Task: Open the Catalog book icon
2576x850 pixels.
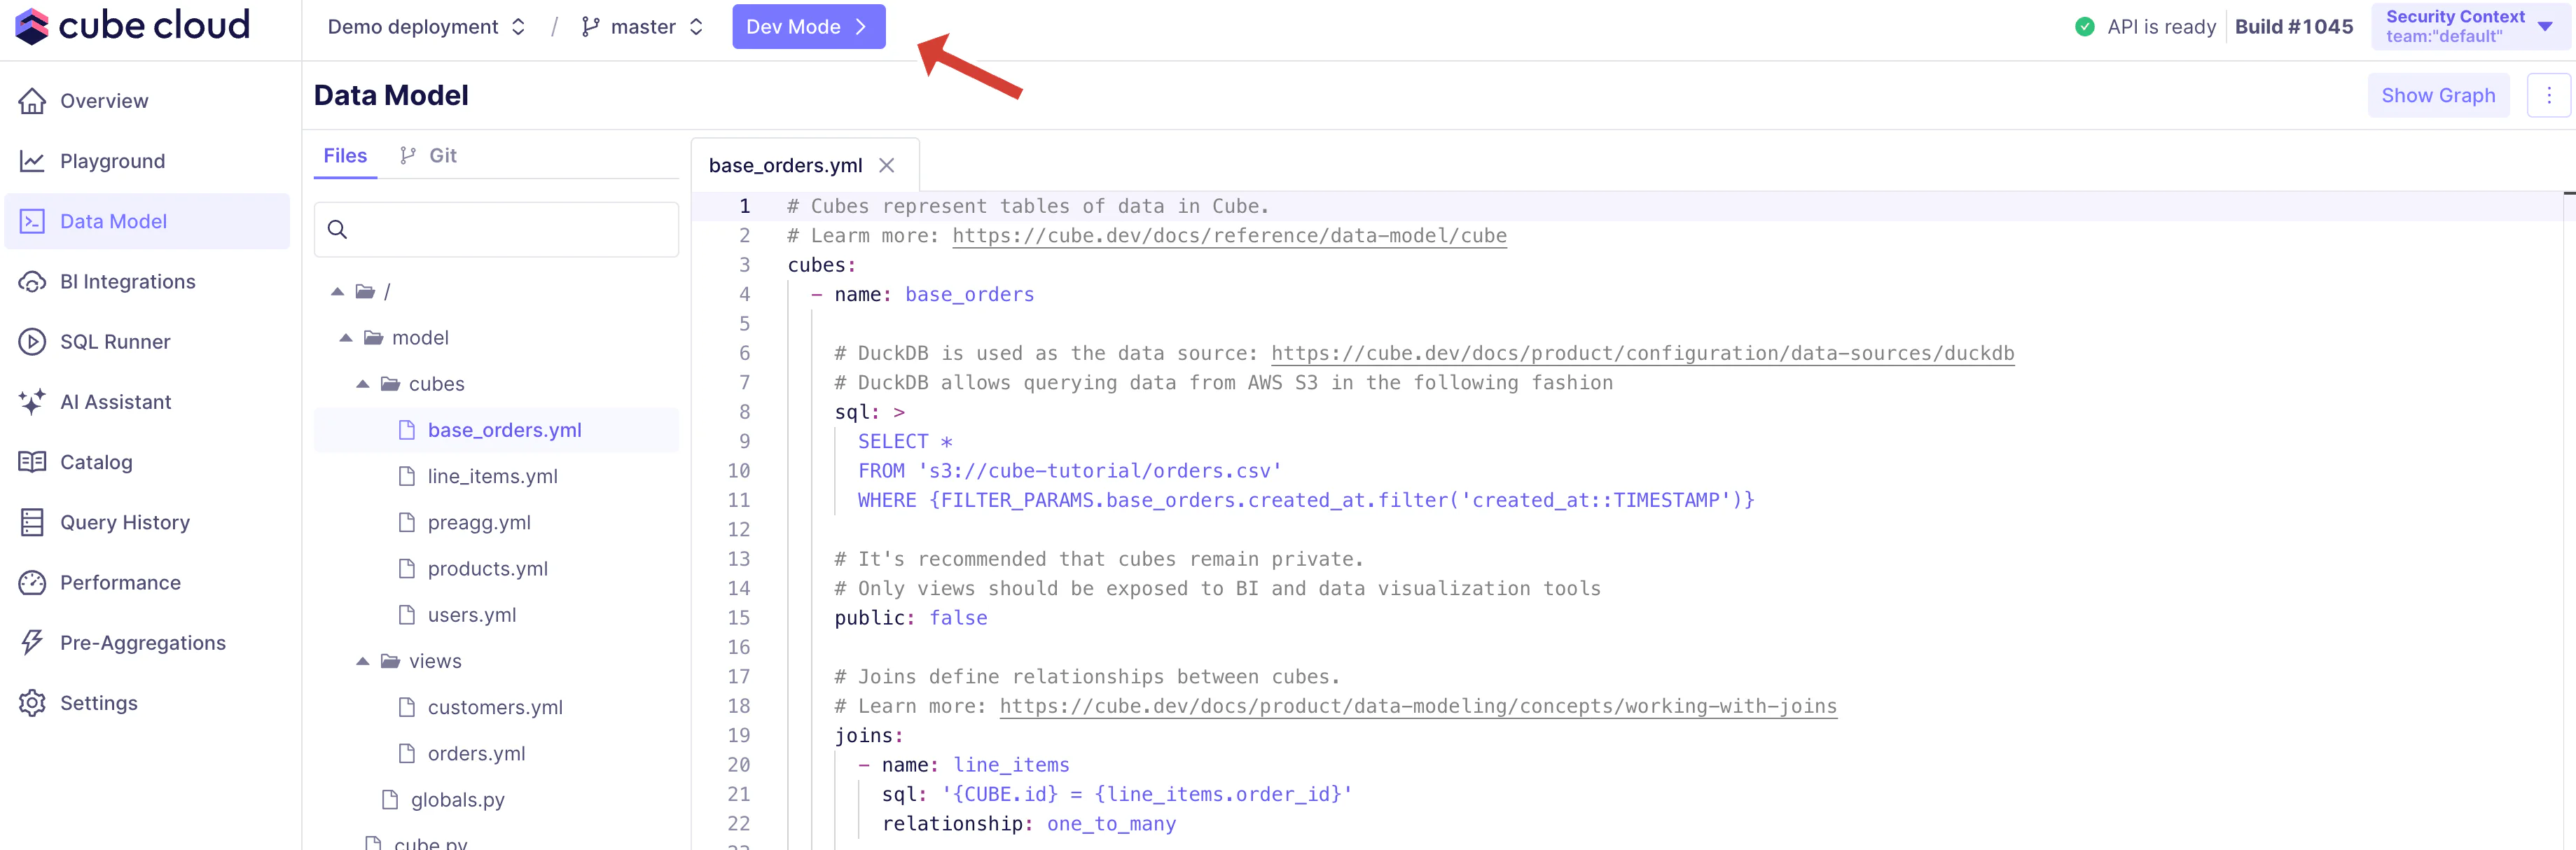Action: click(x=32, y=462)
